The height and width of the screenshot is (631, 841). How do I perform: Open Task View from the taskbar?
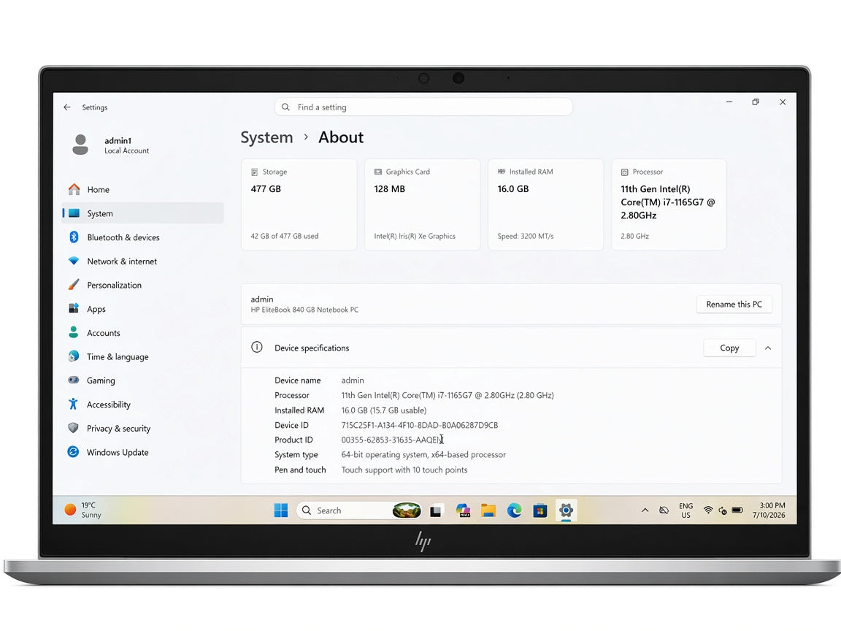point(436,510)
